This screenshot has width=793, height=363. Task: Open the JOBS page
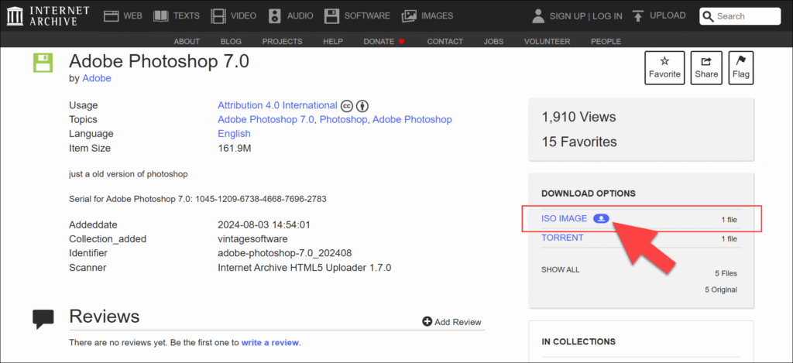click(x=493, y=42)
